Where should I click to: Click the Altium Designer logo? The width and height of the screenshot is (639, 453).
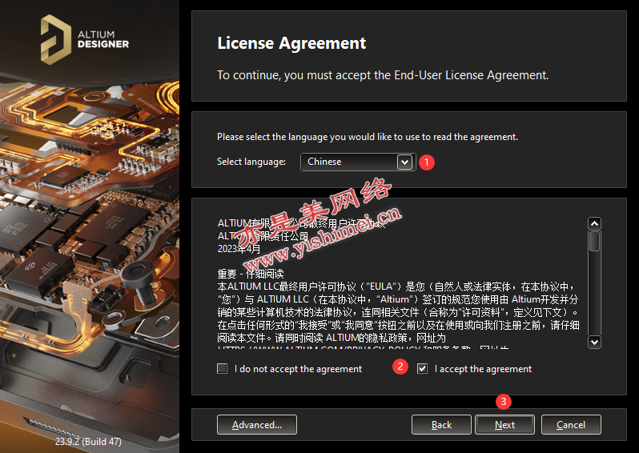coord(85,39)
